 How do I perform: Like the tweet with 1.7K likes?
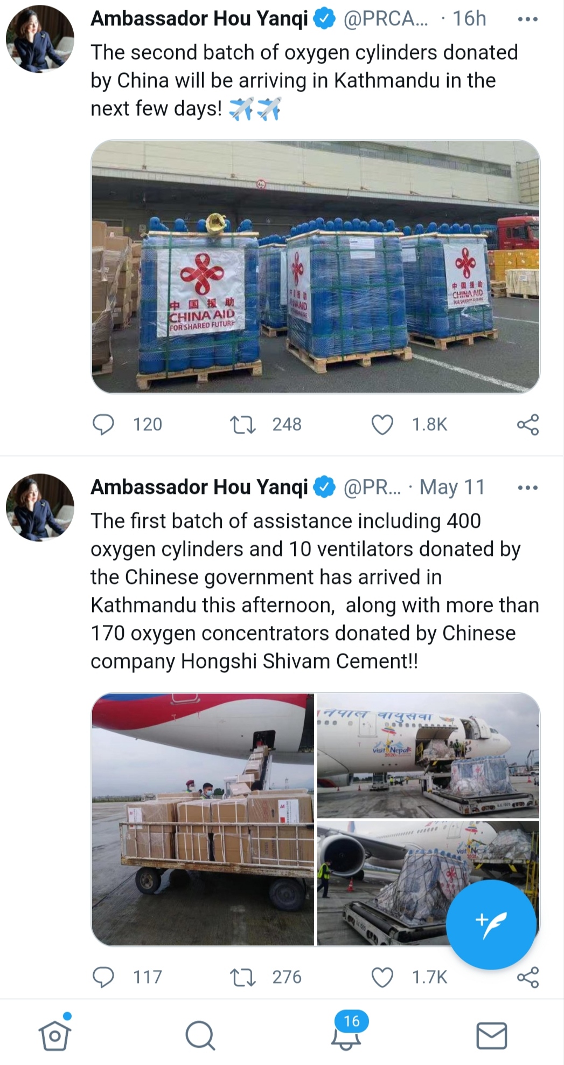pos(382,977)
